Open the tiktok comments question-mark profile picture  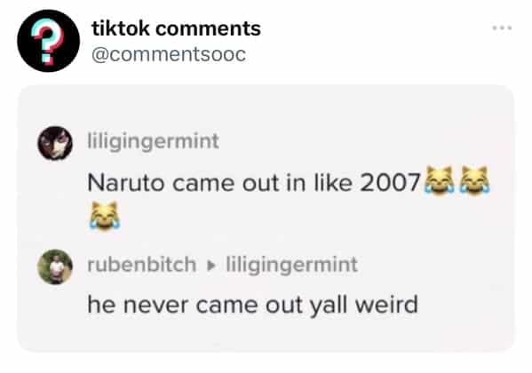[48, 41]
